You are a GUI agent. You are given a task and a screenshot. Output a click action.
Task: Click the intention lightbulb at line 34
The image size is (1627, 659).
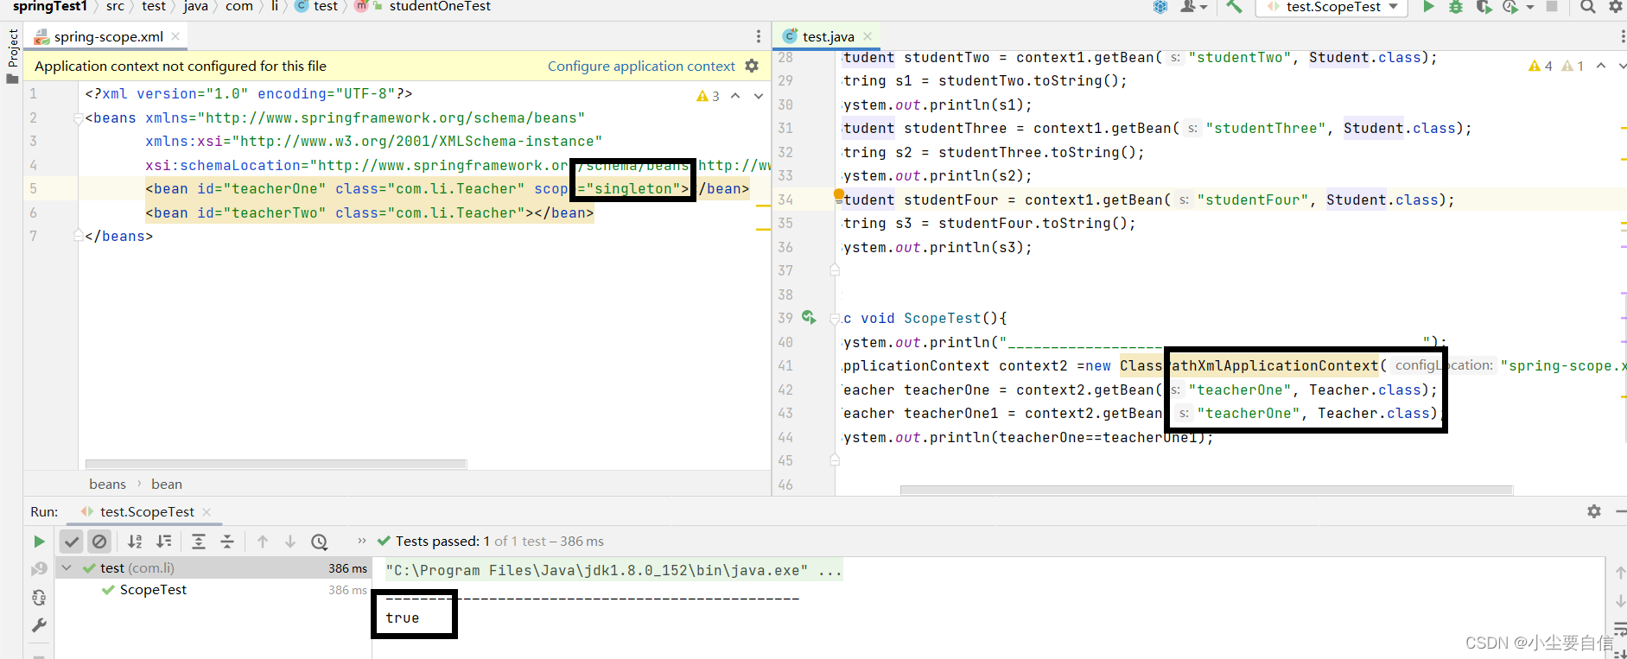click(838, 195)
